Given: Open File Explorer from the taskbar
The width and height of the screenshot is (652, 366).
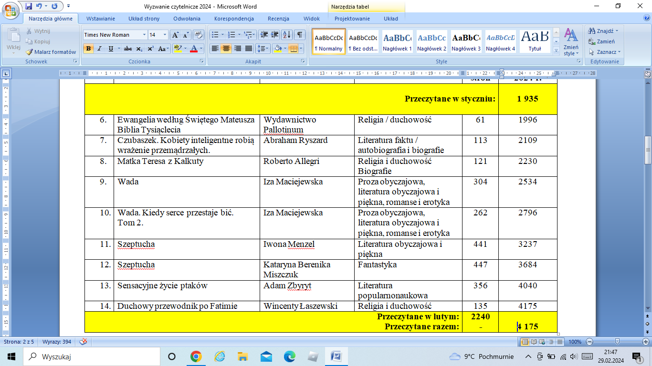Looking at the screenshot, I should pyautogui.click(x=243, y=356).
